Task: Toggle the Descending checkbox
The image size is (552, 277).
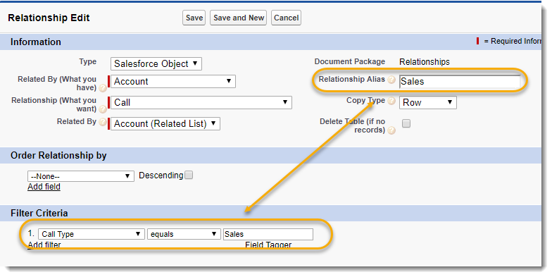Action: point(189,175)
